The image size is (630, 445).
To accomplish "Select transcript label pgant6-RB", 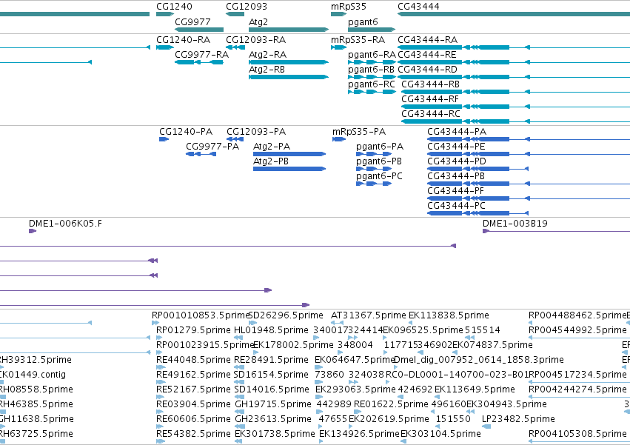I will click(x=371, y=70).
